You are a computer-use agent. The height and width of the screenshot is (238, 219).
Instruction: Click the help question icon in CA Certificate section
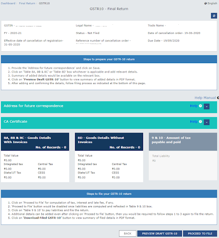[200, 122]
